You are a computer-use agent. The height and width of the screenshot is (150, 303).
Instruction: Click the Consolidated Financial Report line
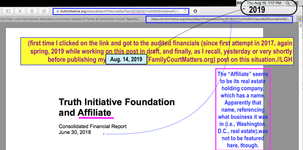click(93, 126)
